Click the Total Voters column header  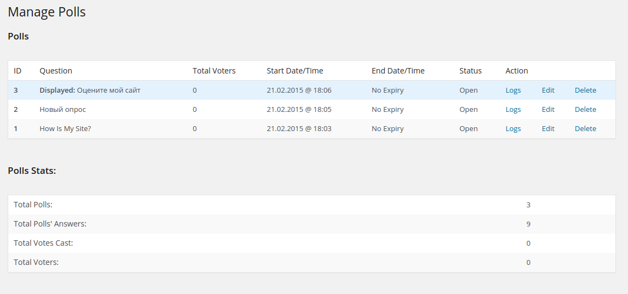pos(214,71)
